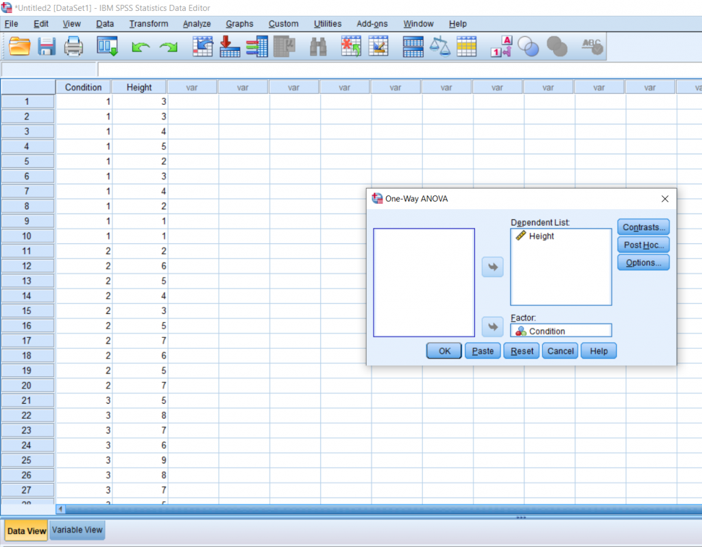Open the Graphs menu
Viewport: 702px width, 547px height.
239,23
